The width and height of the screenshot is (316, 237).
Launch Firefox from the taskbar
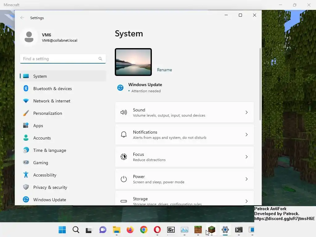coord(130,230)
